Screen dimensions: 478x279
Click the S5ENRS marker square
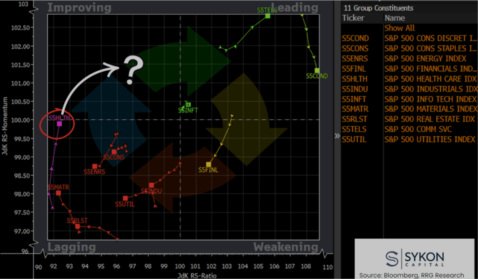(95, 167)
